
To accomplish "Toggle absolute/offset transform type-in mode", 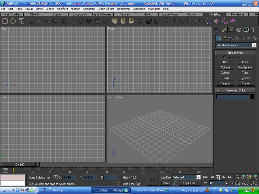I will [x=56, y=177].
